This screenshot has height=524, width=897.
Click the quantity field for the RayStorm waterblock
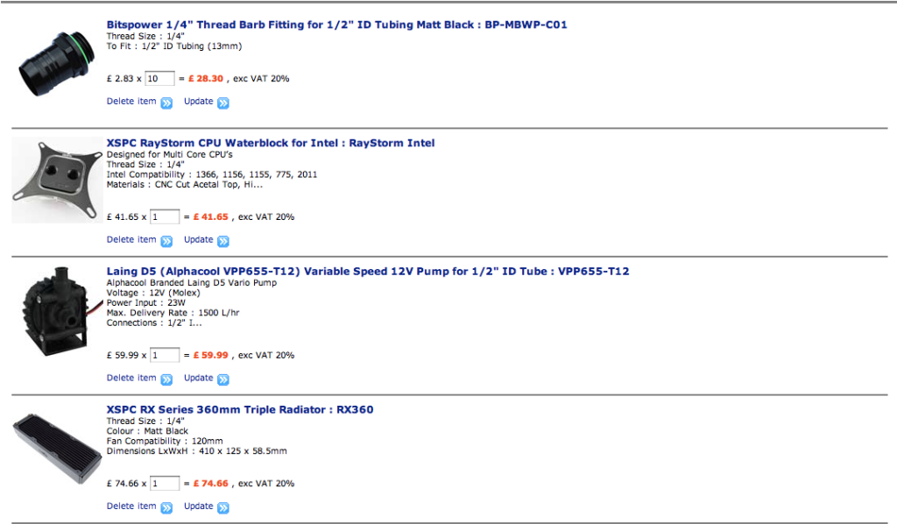pyautogui.click(x=165, y=216)
